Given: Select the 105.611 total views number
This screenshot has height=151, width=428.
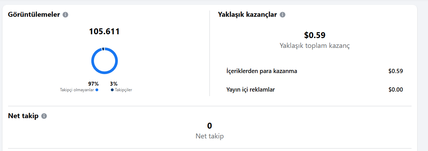Looking at the screenshot, I should [104, 31].
